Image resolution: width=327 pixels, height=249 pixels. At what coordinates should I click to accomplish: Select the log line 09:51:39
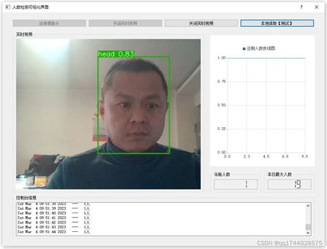[x=53, y=208]
